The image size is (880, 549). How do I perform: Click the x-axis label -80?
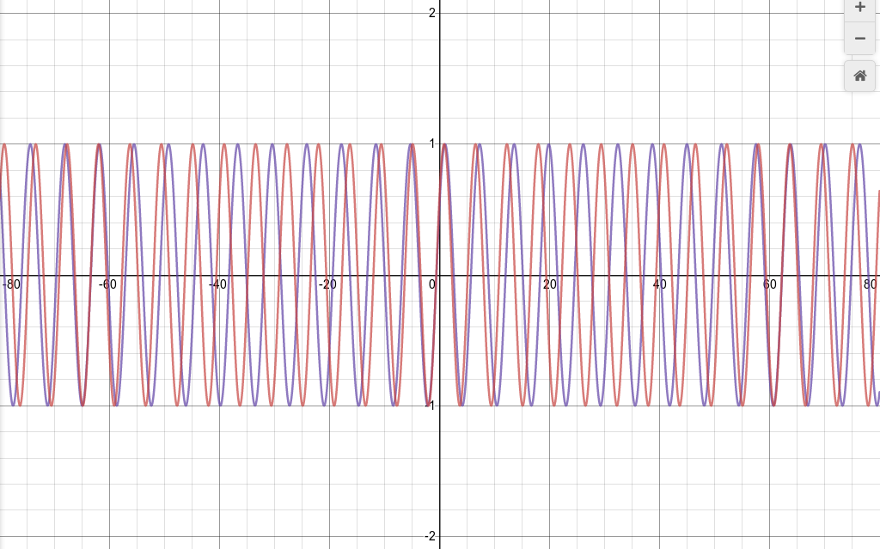click(x=10, y=283)
